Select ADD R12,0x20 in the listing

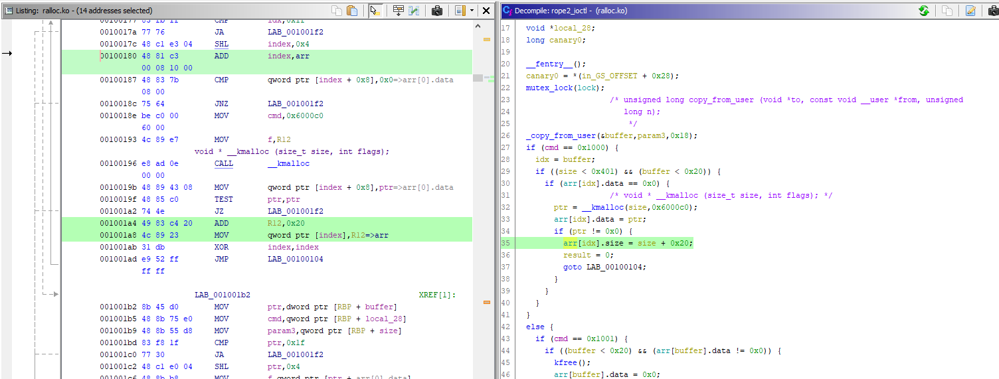pyautogui.click(x=258, y=223)
